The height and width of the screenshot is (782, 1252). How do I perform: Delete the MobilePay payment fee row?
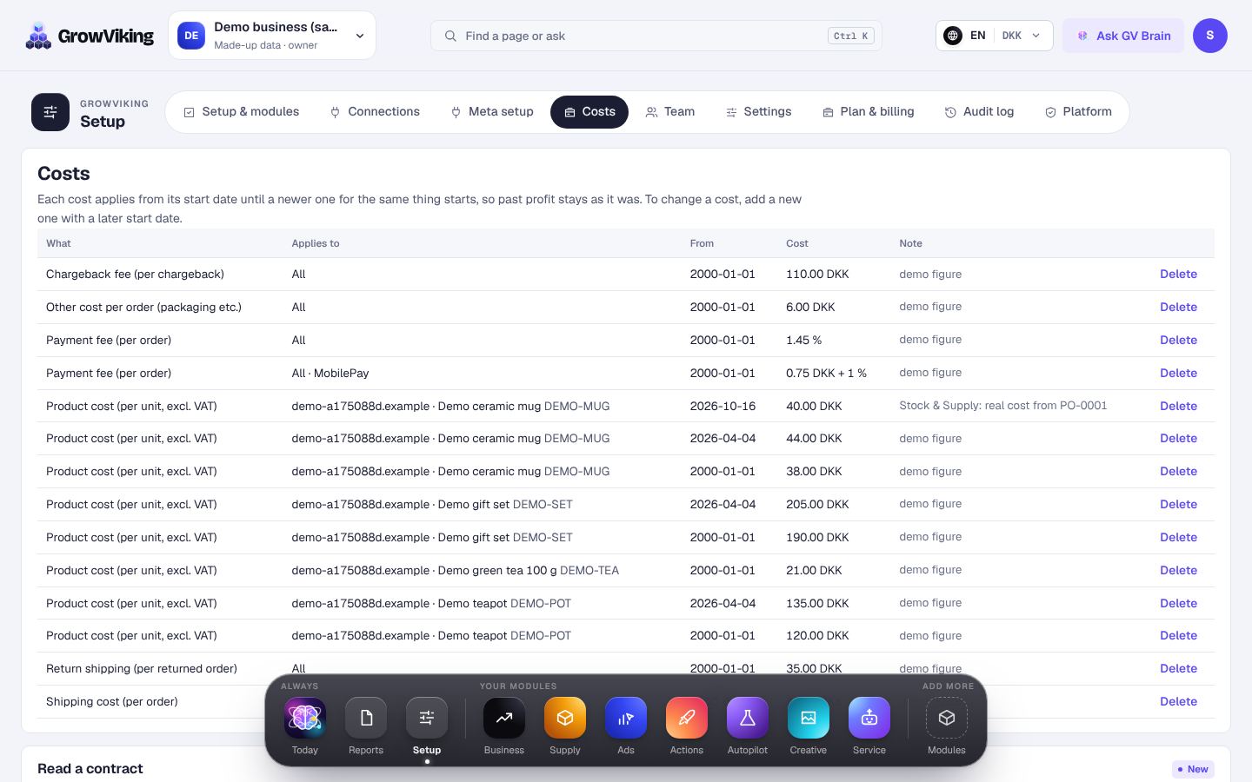point(1178,374)
